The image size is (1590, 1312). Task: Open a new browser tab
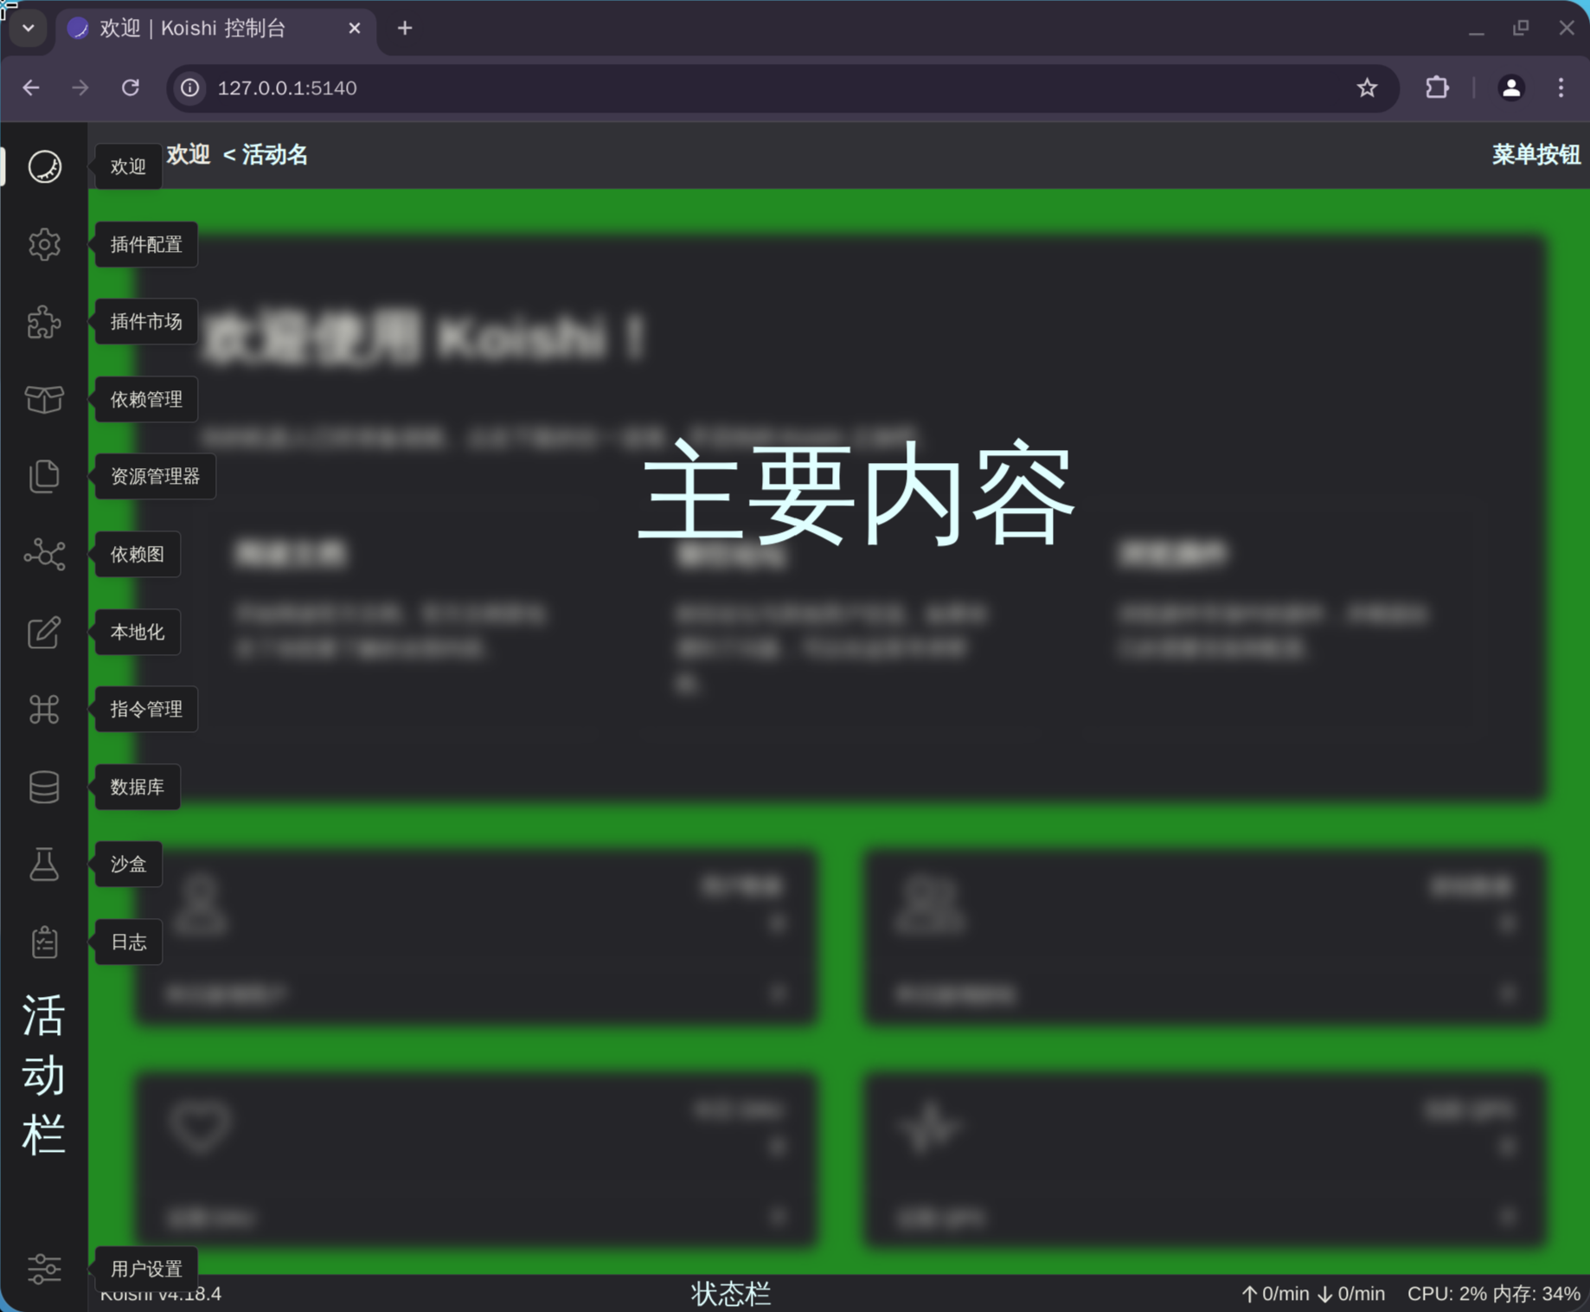click(405, 29)
